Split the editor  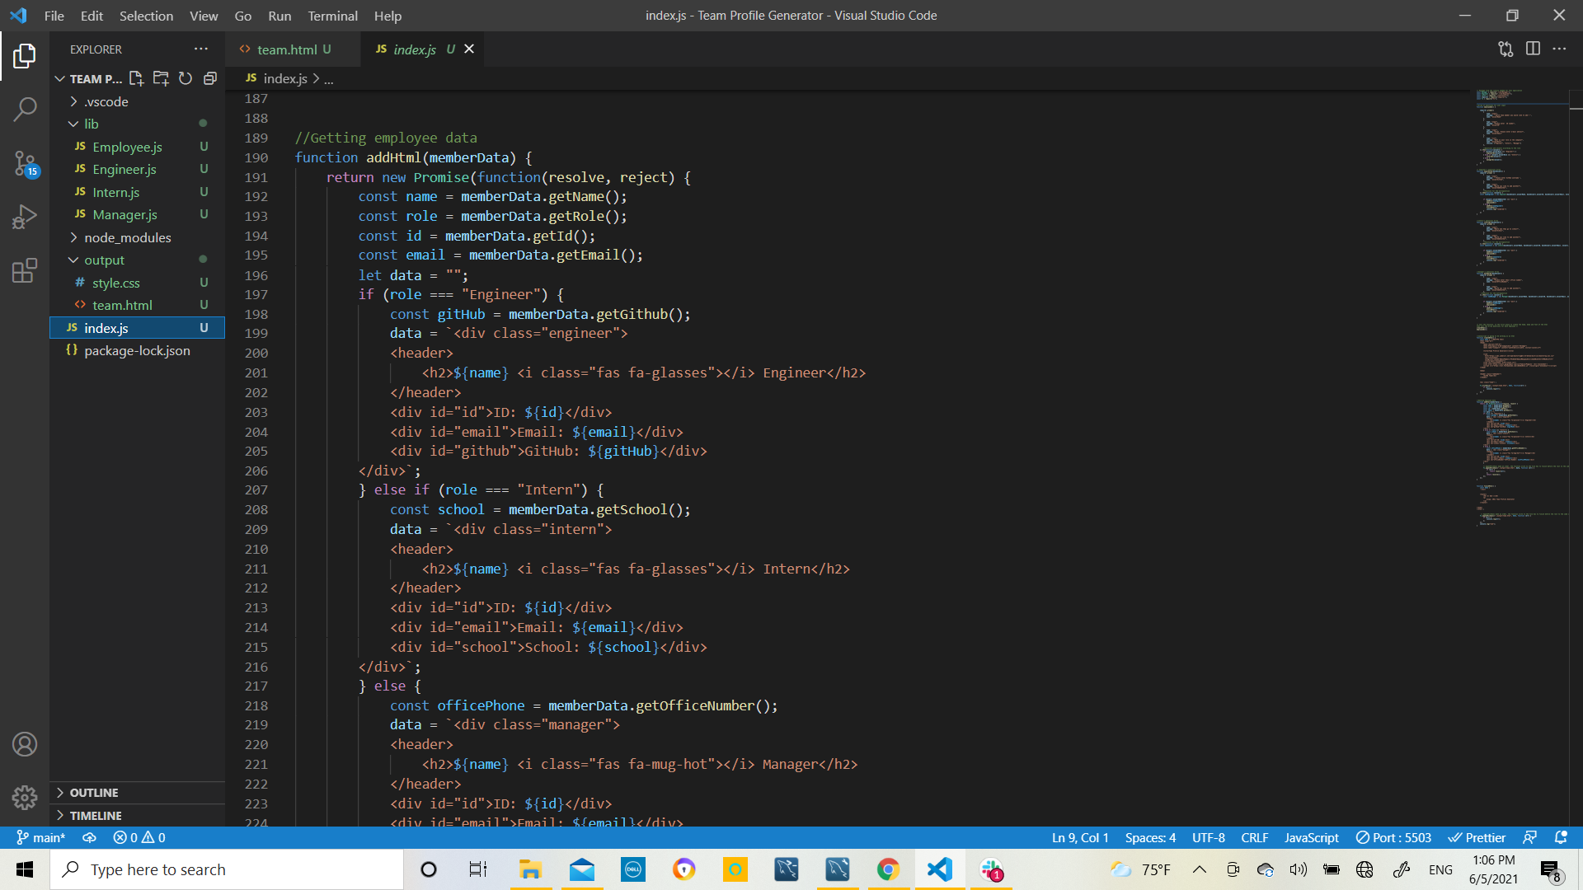1534,49
